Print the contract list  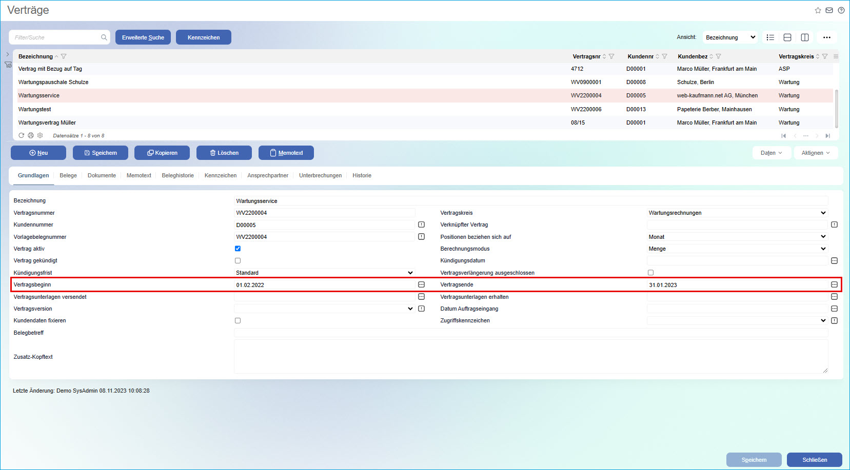pyautogui.click(x=31, y=135)
